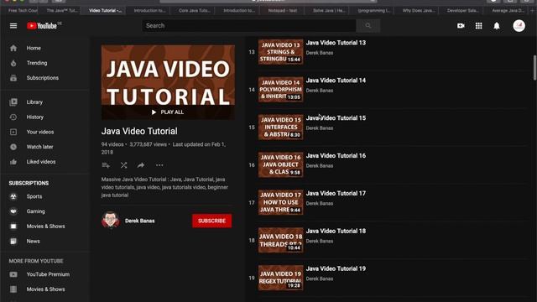Open Java Video Tutorial 16 title

(x=336, y=156)
